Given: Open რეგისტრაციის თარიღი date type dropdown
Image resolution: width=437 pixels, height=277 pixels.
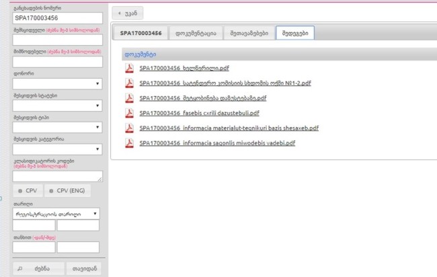Looking at the screenshot, I should 56,214.
